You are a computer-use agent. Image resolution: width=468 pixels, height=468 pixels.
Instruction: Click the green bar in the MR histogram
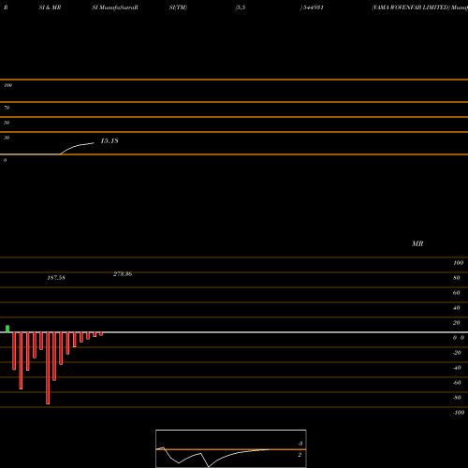tap(7, 329)
